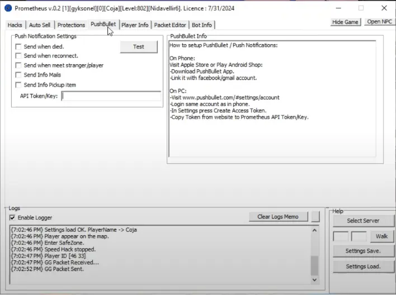
Task: Click the Walk button
Action: coord(381,236)
